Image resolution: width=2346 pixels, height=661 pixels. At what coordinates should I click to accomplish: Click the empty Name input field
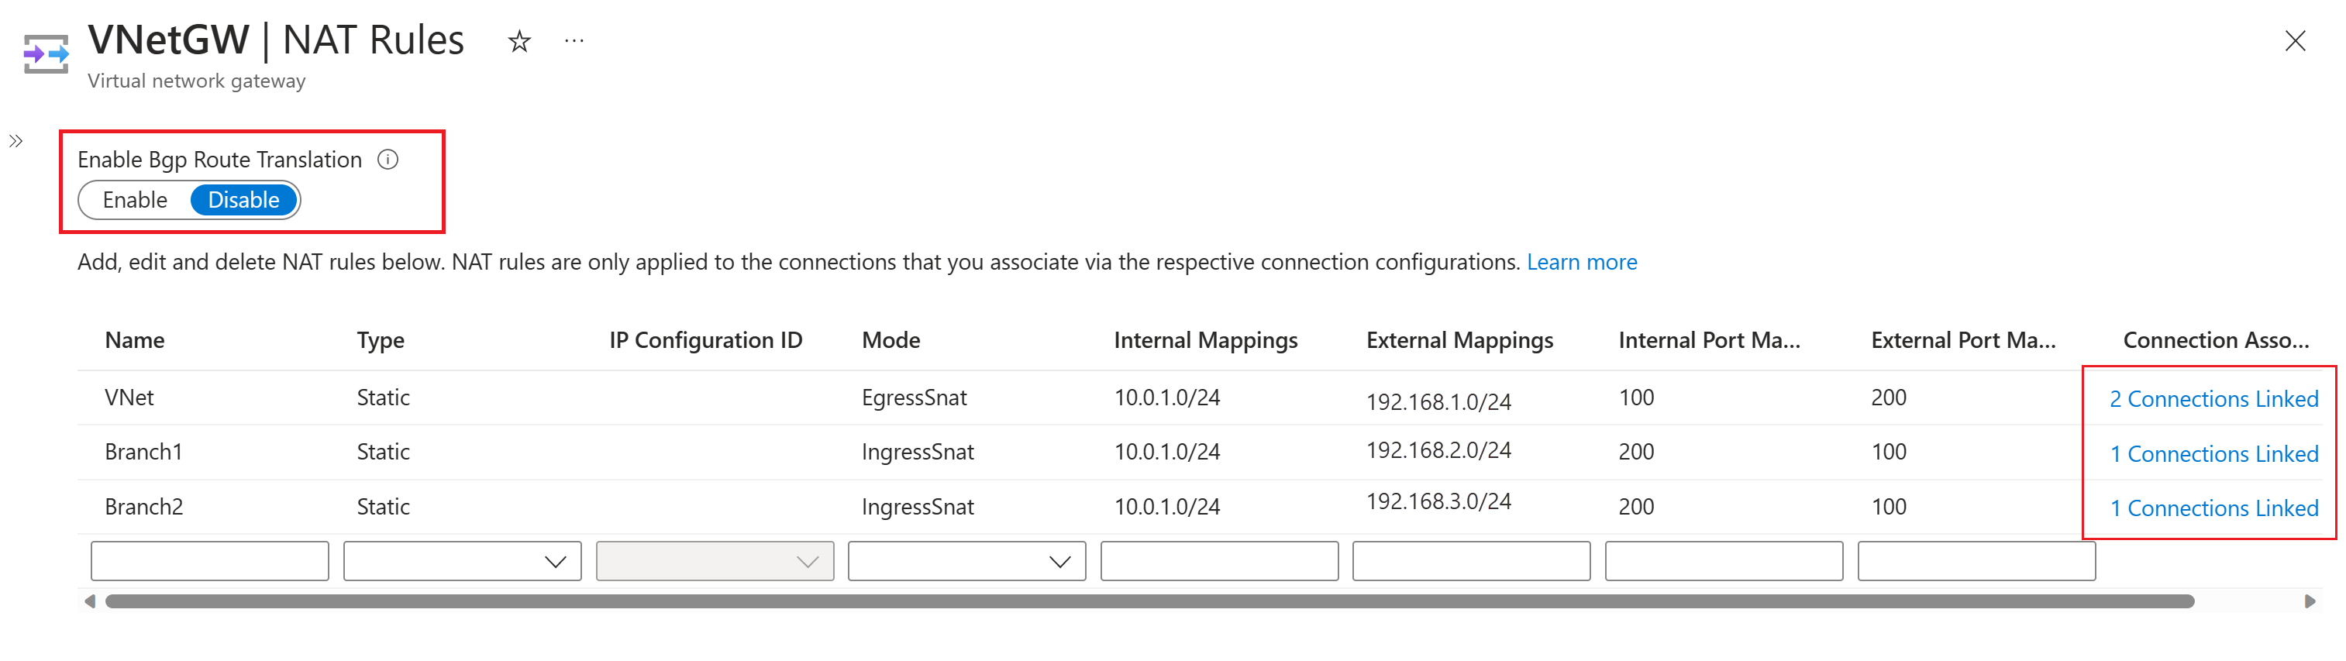pos(209,562)
